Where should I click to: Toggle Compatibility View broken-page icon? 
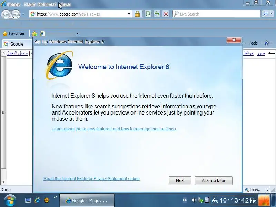[148, 14]
